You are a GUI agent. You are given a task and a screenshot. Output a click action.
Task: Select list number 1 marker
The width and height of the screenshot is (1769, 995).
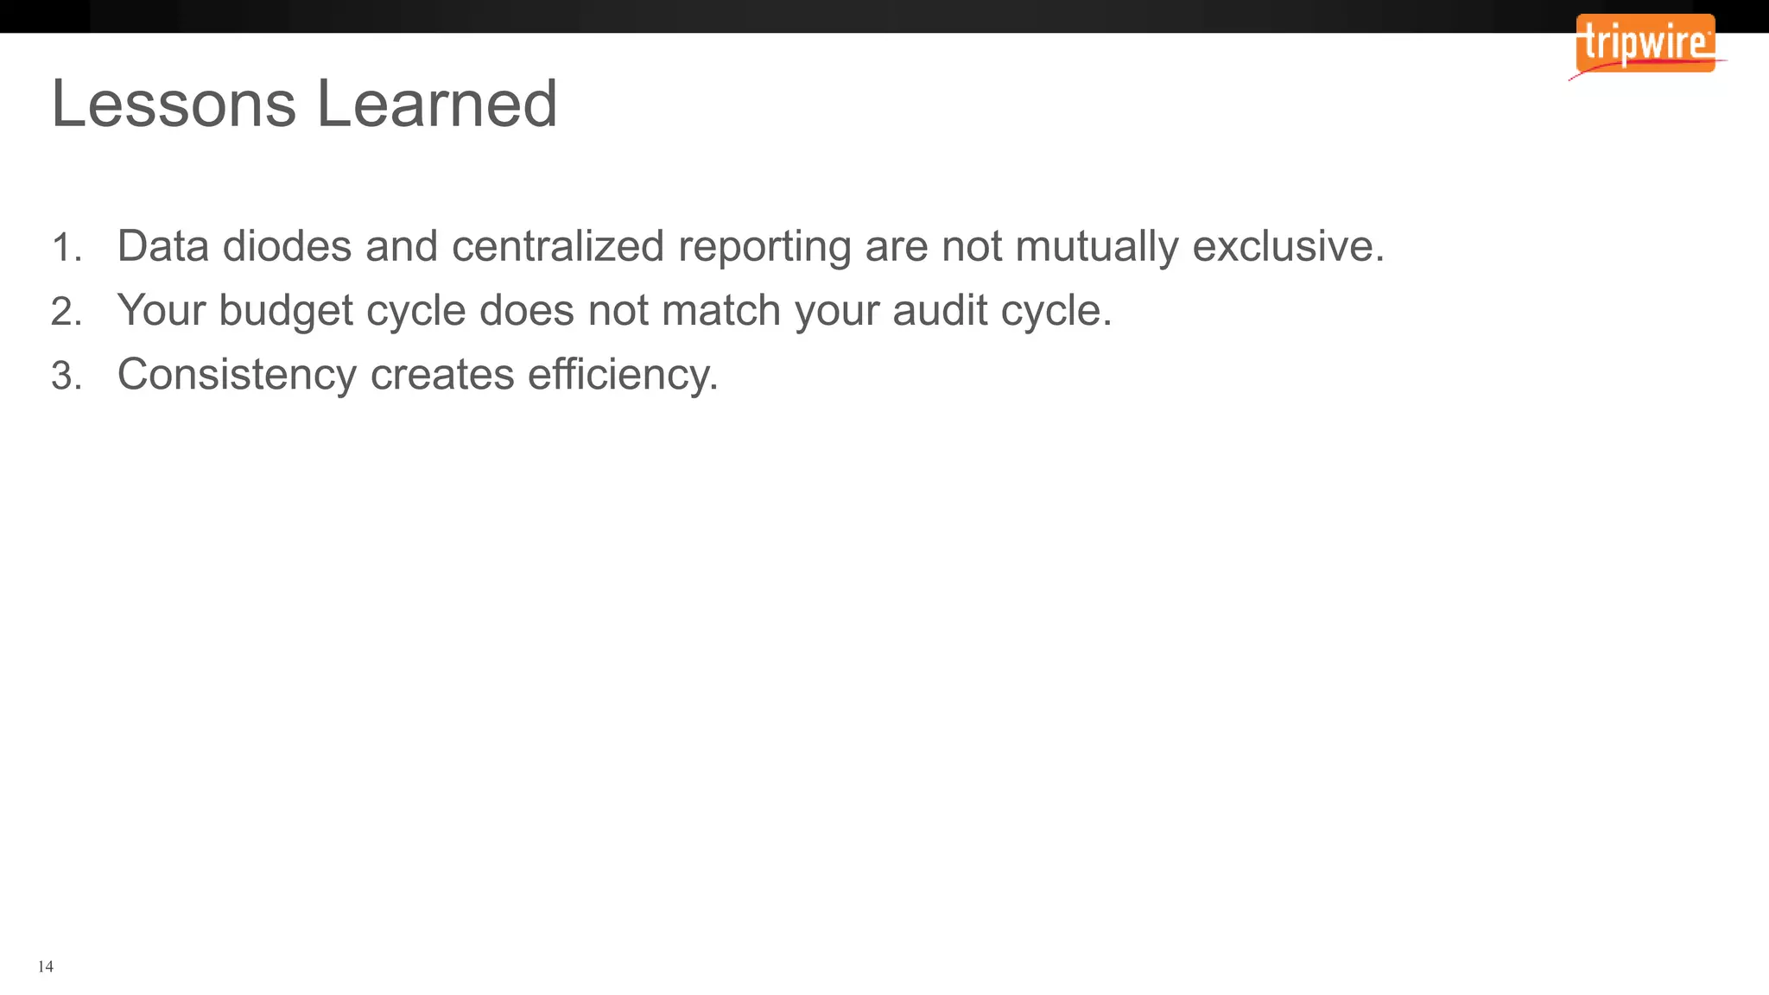[x=66, y=248]
